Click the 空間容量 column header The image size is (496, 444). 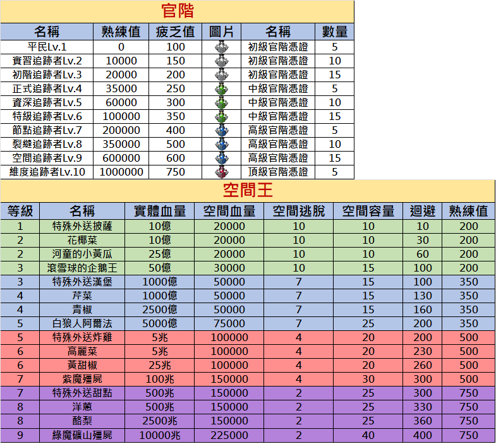(x=368, y=211)
